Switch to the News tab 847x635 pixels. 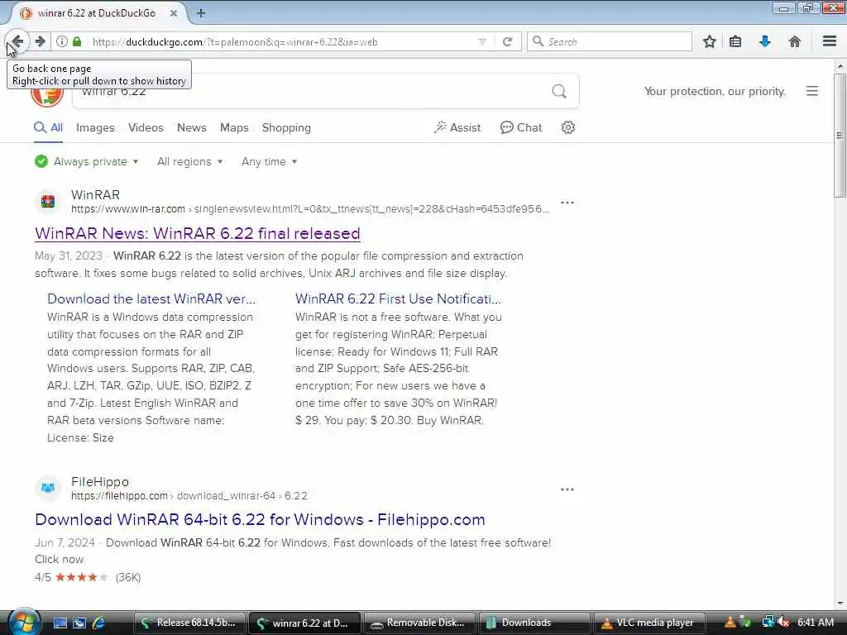(191, 127)
